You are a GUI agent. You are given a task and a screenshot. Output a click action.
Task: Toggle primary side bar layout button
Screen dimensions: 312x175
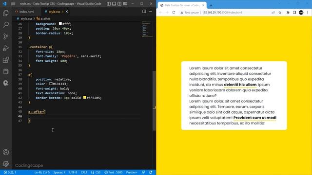click(109, 3)
